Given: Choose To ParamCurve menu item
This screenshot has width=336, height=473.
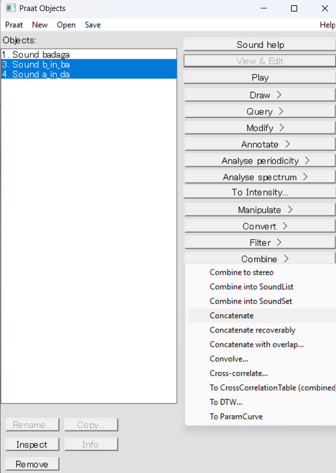Looking at the screenshot, I should click(262, 416).
